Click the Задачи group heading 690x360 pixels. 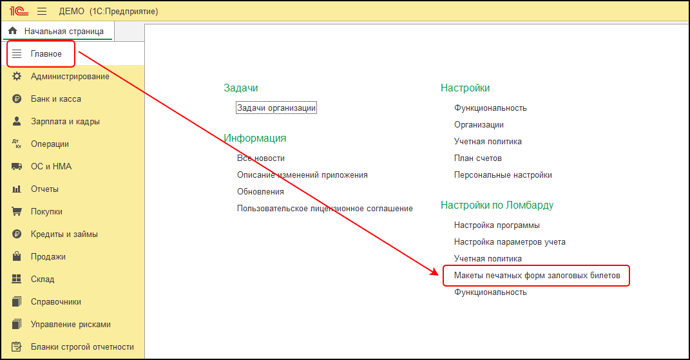pos(241,88)
